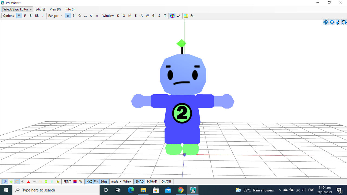Toggle the XYZ axis display

tap(89, 181)
